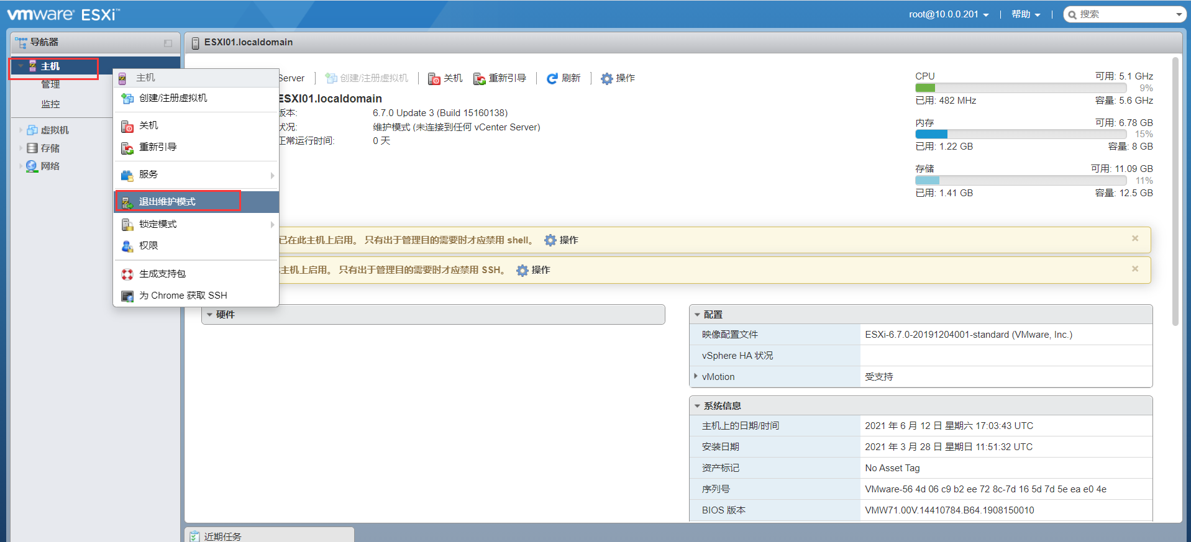Open the root@10.0.0.201 user dropdown
This screenshot has height=542, width=1191.
click(949, 14)
